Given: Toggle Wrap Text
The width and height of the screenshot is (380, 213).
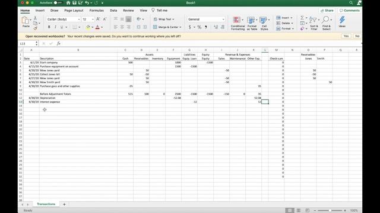Looking at the screenshot, I should 164,19.
